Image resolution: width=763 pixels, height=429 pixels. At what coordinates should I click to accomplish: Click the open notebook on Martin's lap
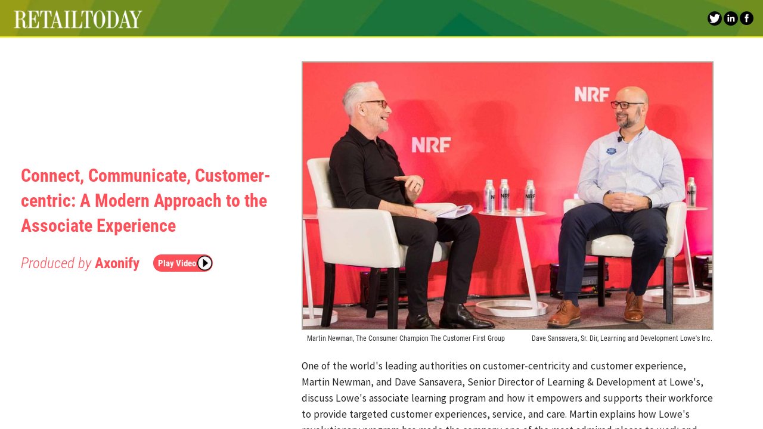447,210
